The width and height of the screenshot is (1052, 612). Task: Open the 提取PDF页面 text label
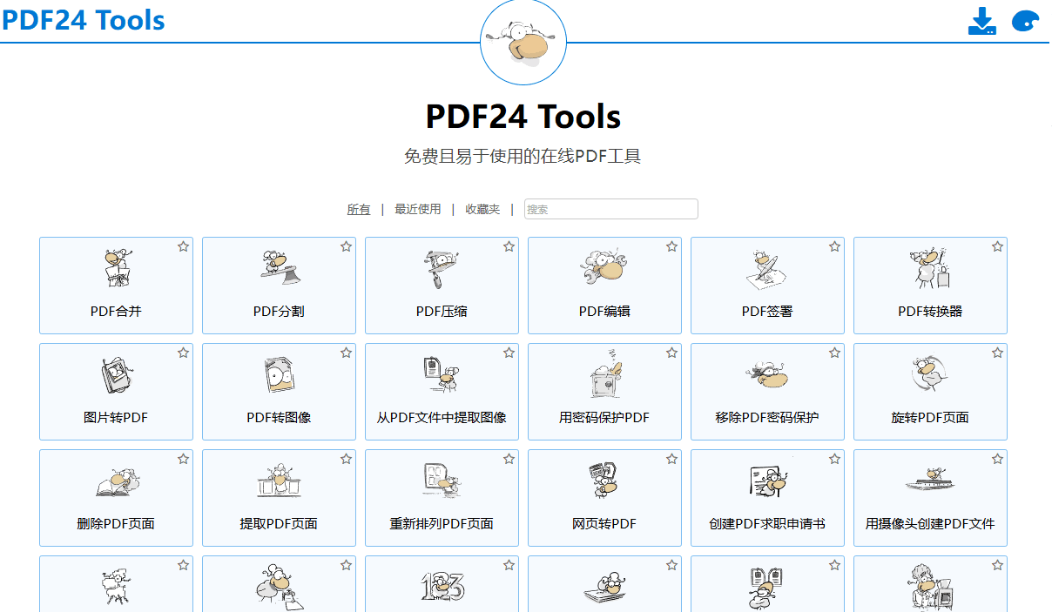coord(279,523)
